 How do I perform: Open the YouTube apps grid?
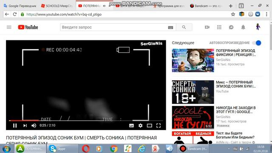[219, 27]
